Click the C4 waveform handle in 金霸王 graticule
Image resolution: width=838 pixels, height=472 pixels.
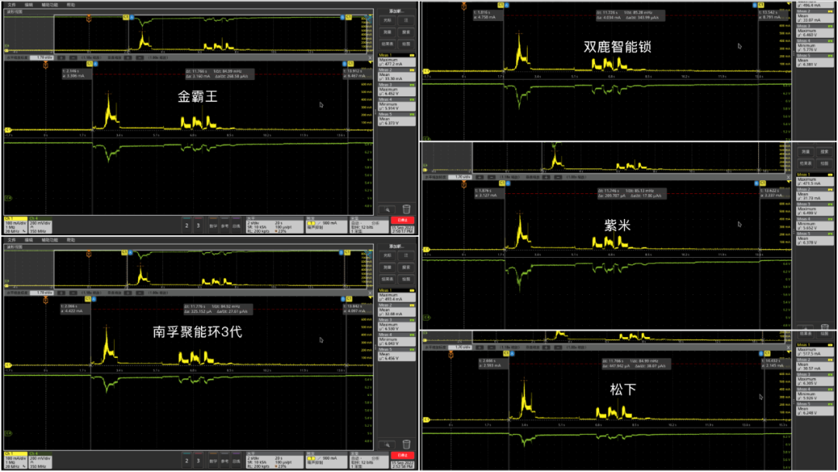pyautogui.click(x=8, y=198)
